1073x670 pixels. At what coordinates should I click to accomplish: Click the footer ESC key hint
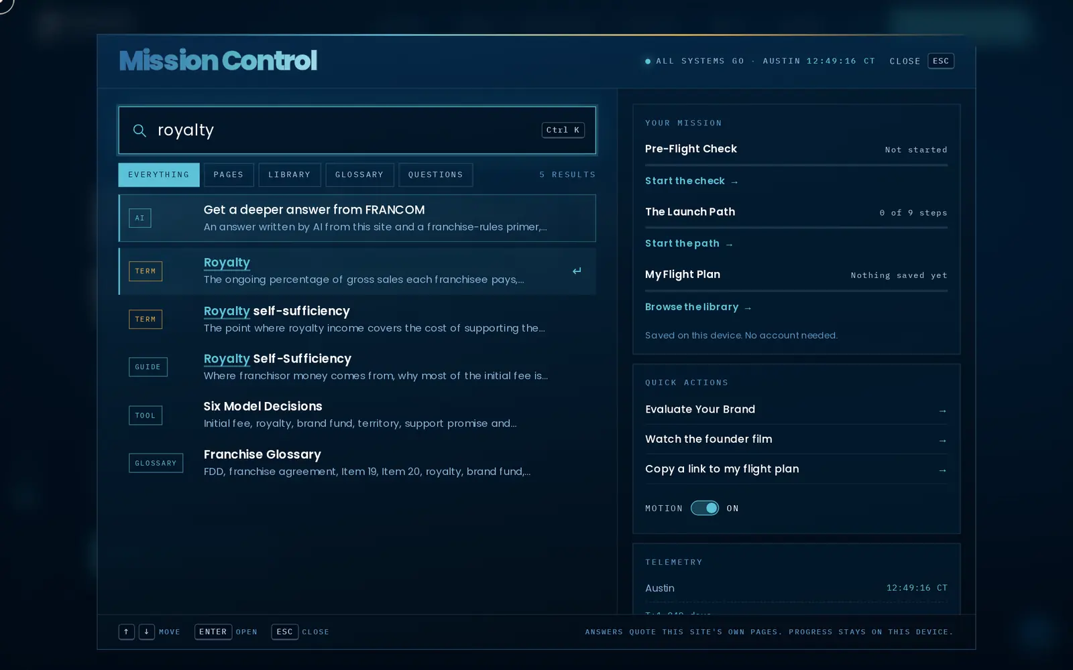coord(285,632)
